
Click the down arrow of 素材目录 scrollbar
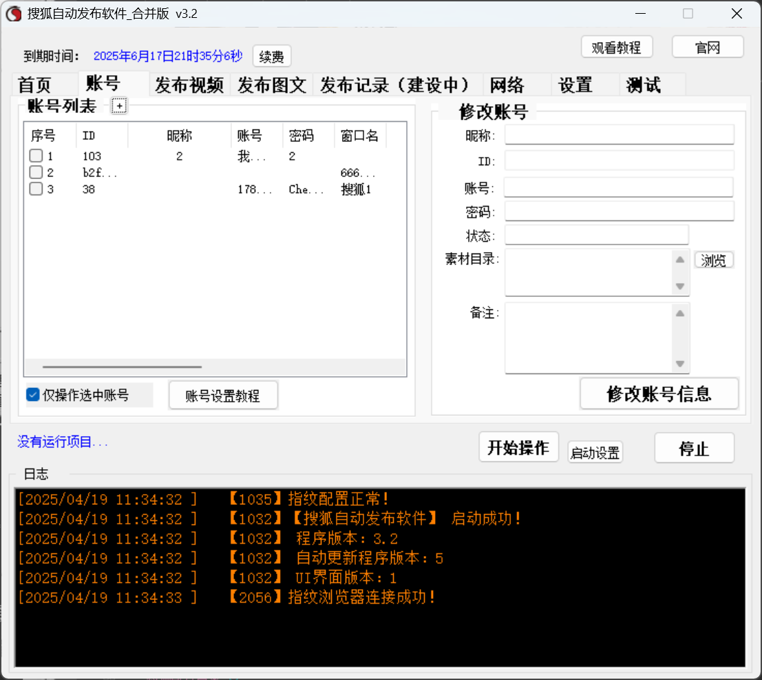click(x=680, y=286)
